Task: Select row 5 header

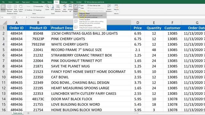Action: [4, 50]
